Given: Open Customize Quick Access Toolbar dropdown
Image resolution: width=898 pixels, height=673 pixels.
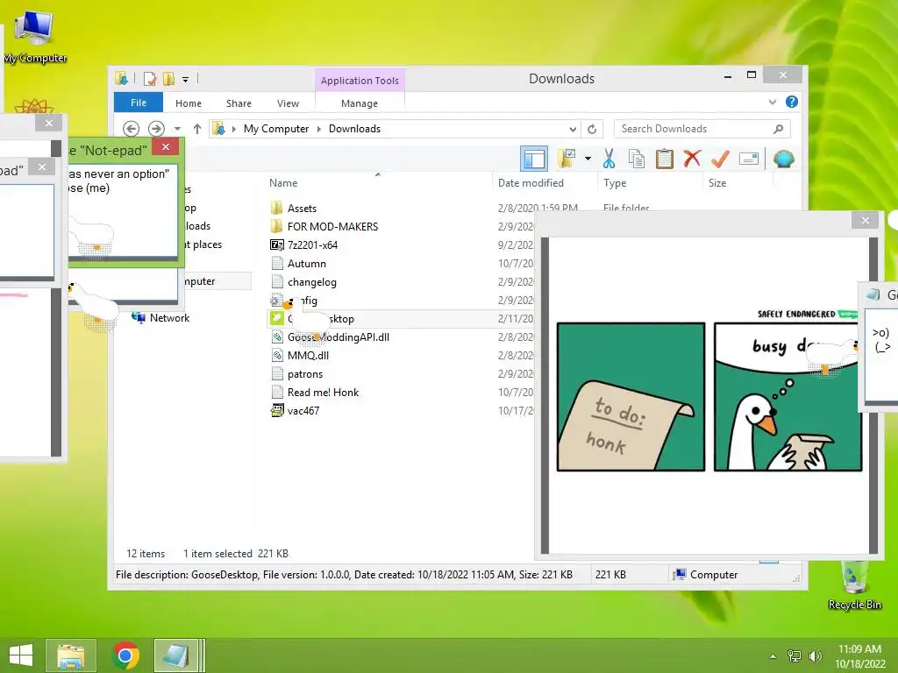Looking at the screenshot, I should tap(186, 80).
